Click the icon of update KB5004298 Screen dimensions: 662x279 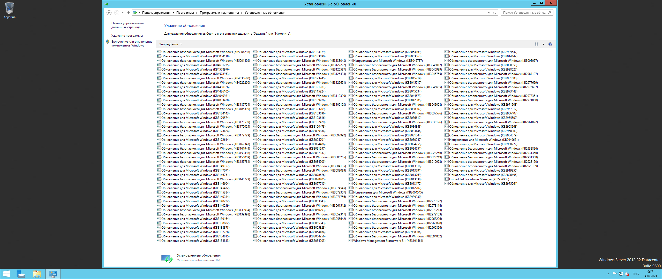point(159,52)
